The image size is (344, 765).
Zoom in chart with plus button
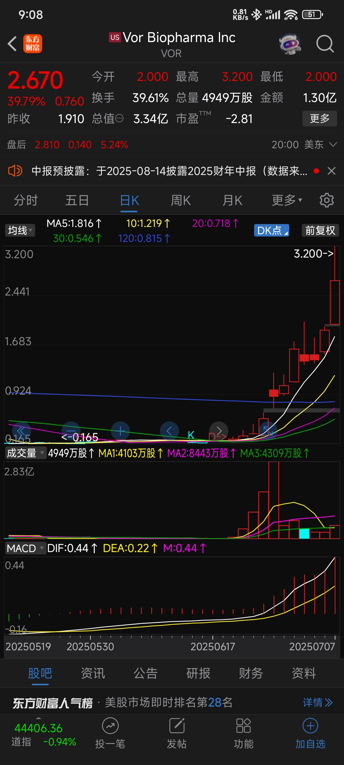click(120, 431)
